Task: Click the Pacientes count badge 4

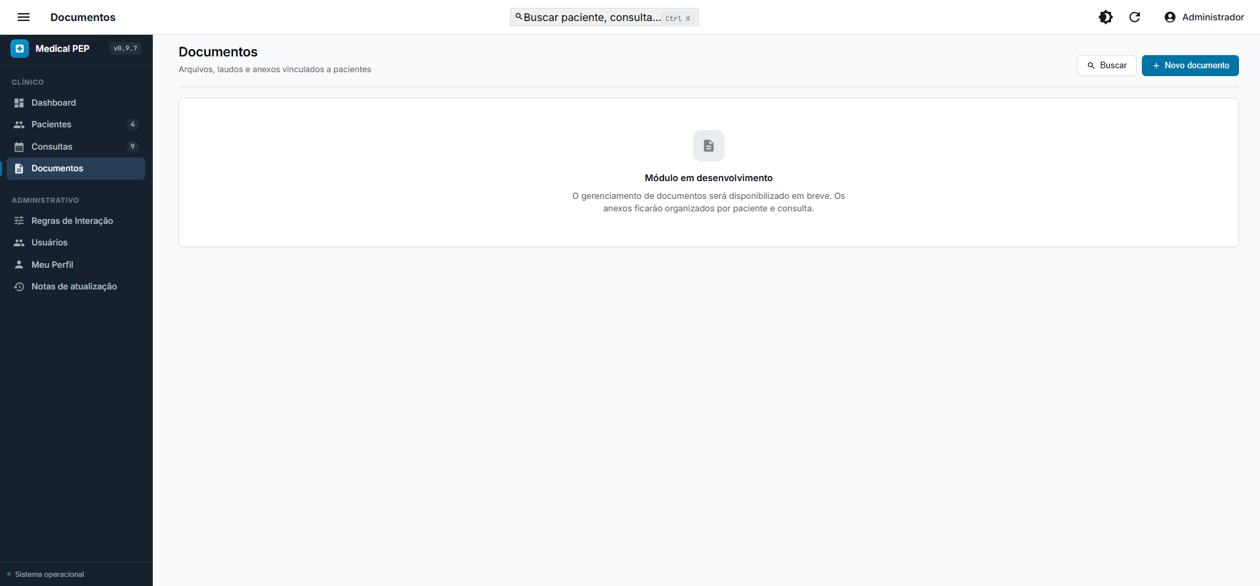Action: coord(133,125)
